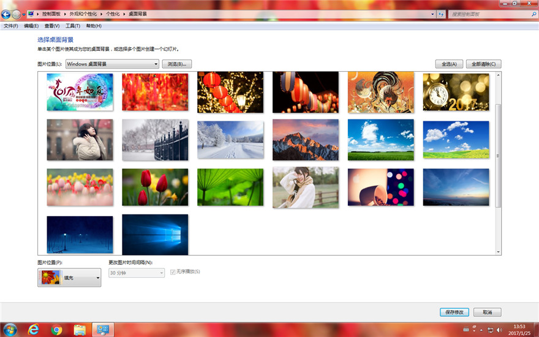Image resolution: width=539 pixels, height=337 pixels.
Task: Select the dark blue night lamps wallpaper
Action: coord(80,235)
